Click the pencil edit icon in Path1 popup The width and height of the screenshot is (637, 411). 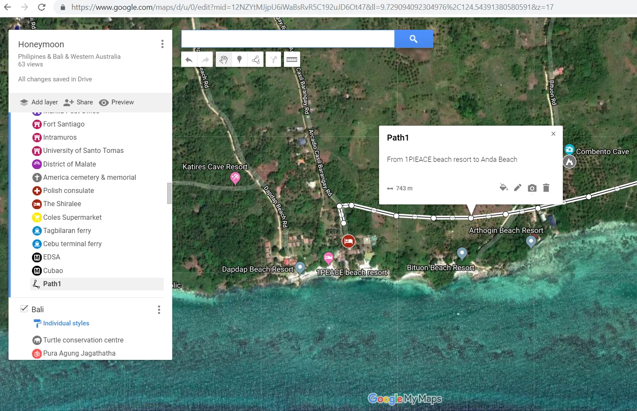click(x=518, y=187)
